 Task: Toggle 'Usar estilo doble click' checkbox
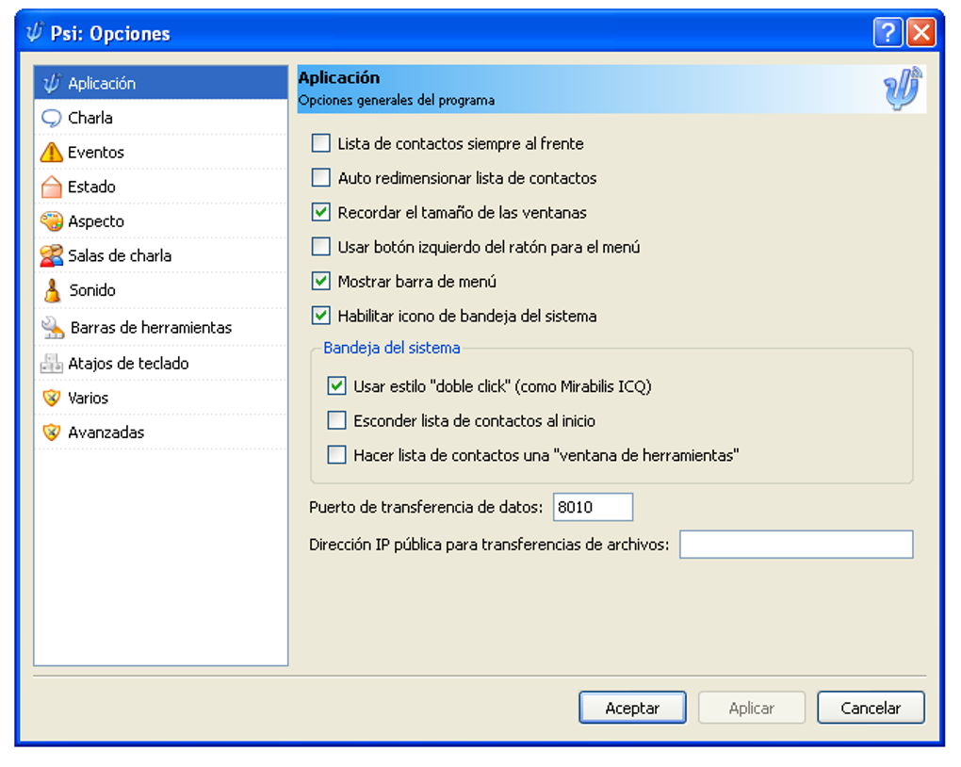point(337,386)
